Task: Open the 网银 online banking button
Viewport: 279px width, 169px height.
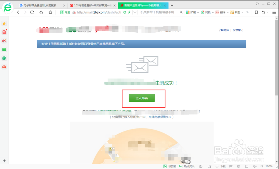Action: [x=206, y=12]
